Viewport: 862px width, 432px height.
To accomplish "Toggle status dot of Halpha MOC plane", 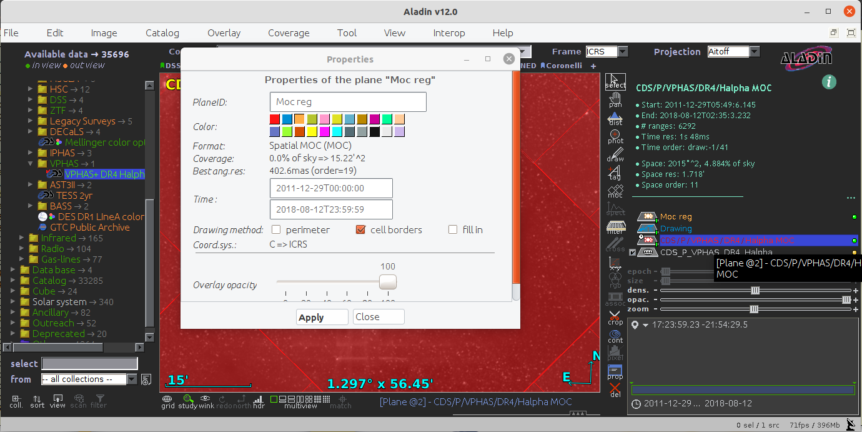I will 854,241.
